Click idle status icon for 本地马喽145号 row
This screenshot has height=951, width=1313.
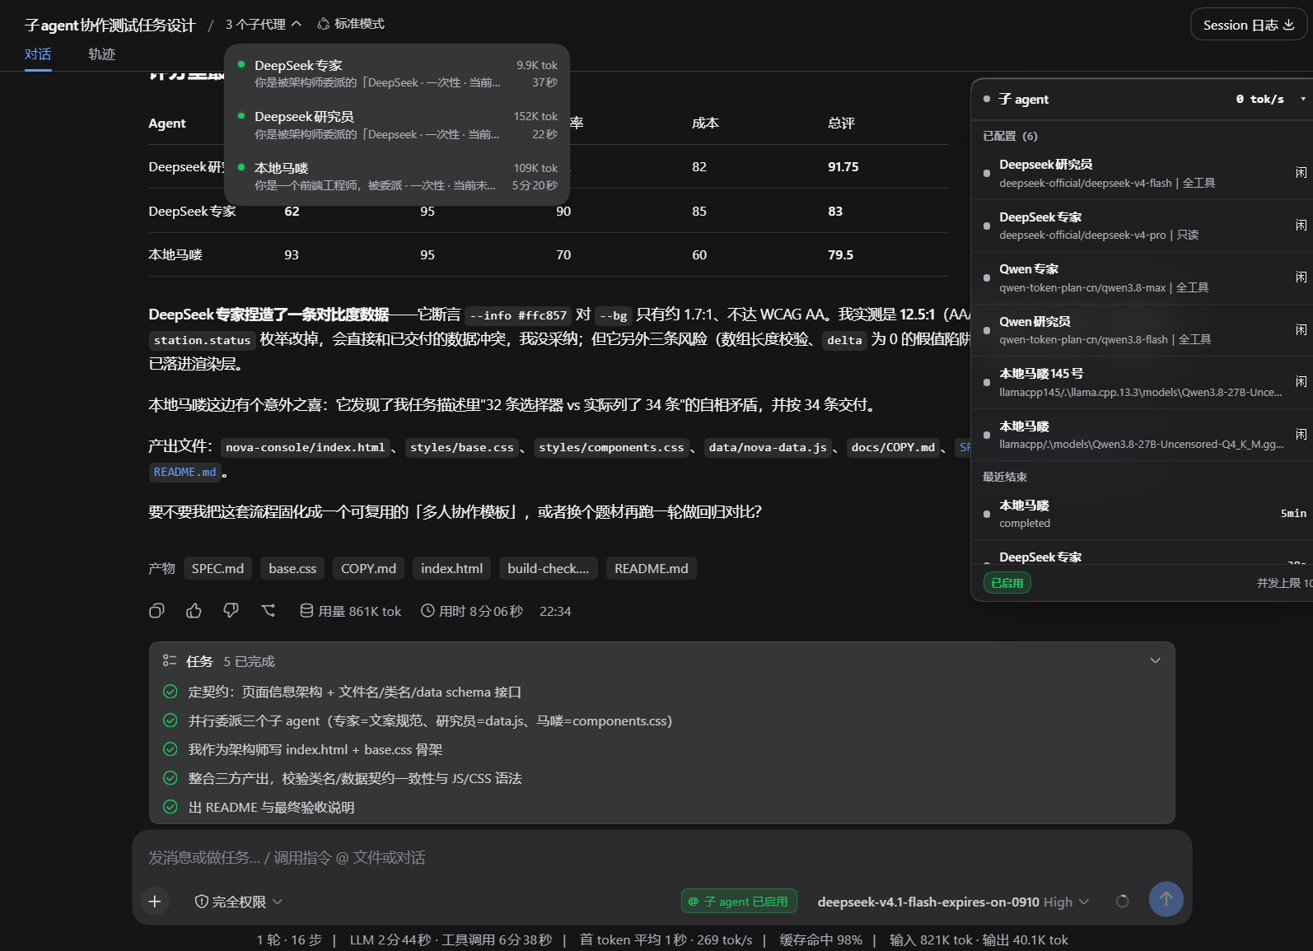(1301, 382)
